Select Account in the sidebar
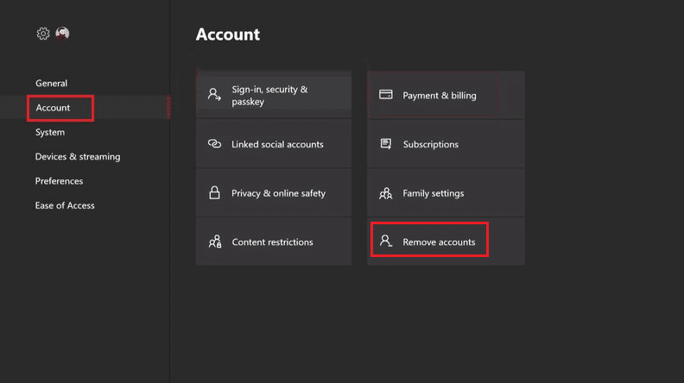This screenshot has height=383, width=684. pos(53,108)
